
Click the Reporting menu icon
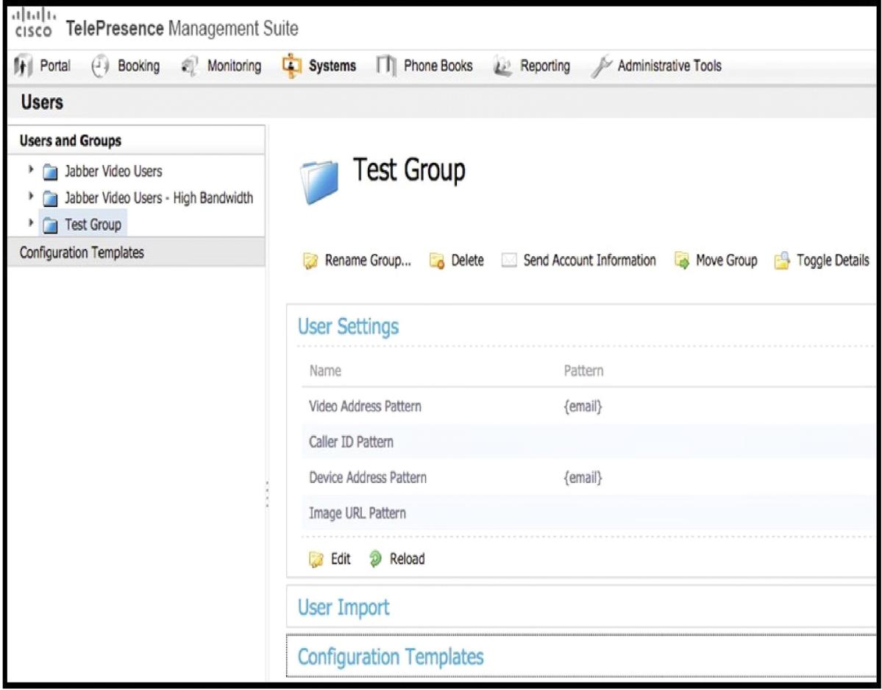coord(502,66)
